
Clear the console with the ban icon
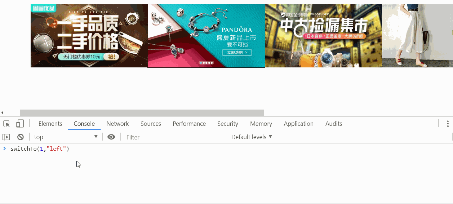click(x=21, y=137)
